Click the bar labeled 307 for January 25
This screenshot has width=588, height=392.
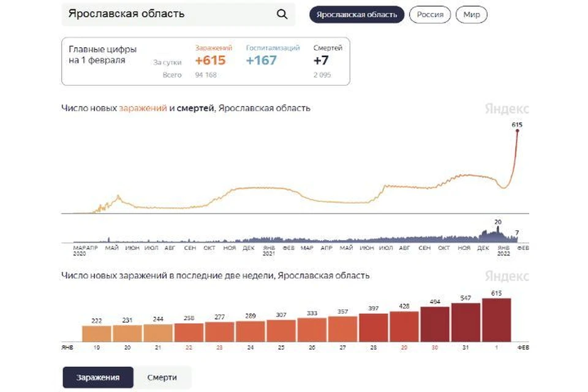[281, 331]
